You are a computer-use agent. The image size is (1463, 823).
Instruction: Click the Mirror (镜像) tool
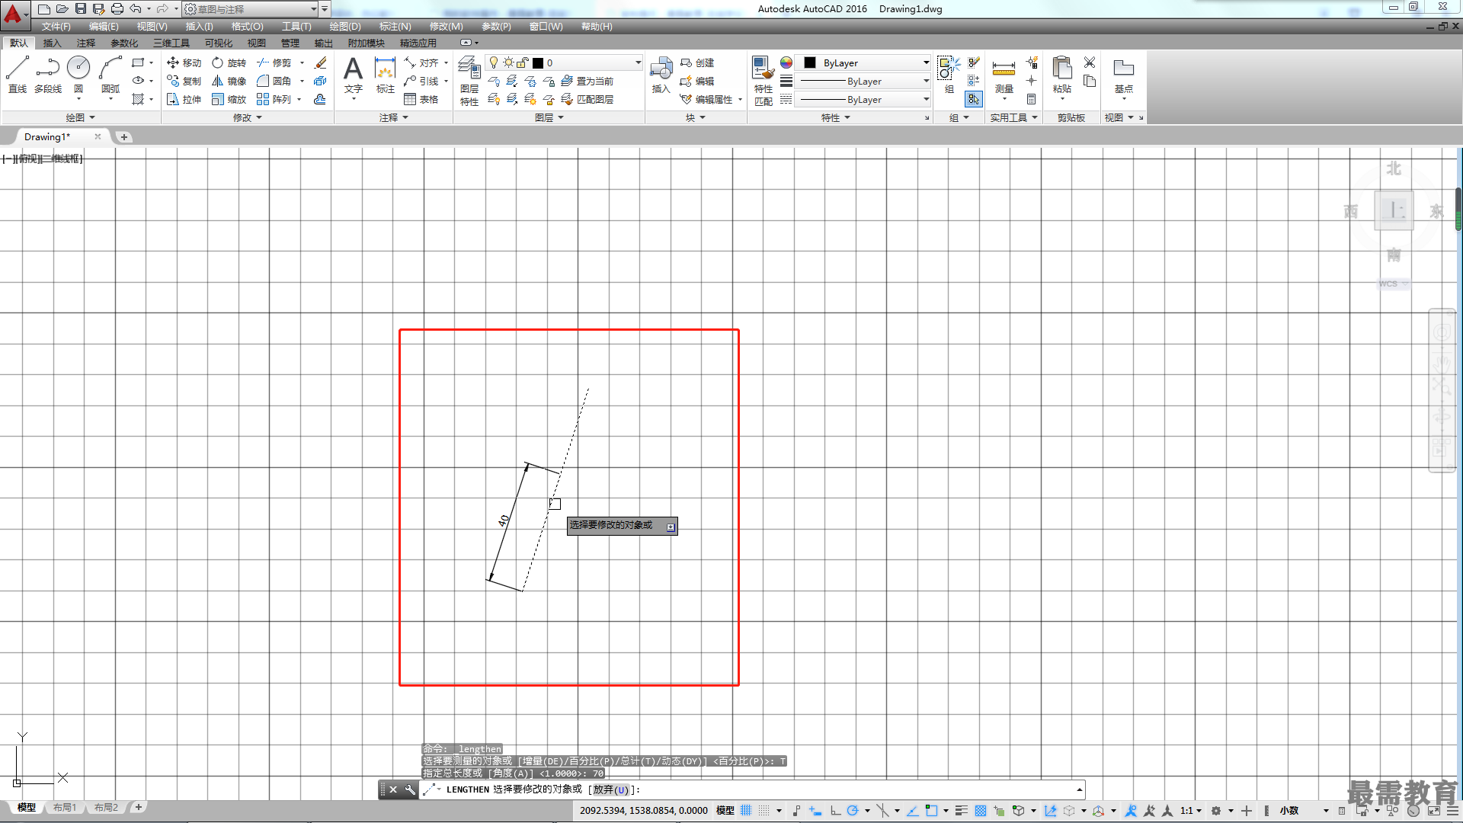pos(229,81)
